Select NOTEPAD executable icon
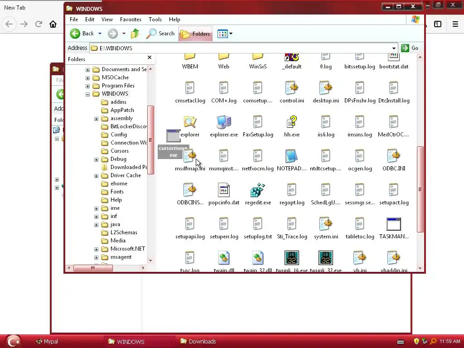464x348 pixels. (291, 156)
